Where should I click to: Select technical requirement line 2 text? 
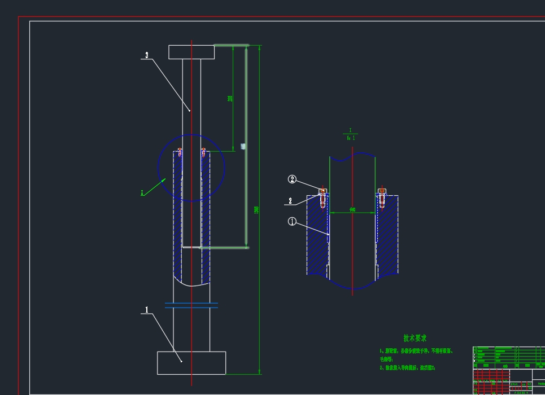pos(407,367)
